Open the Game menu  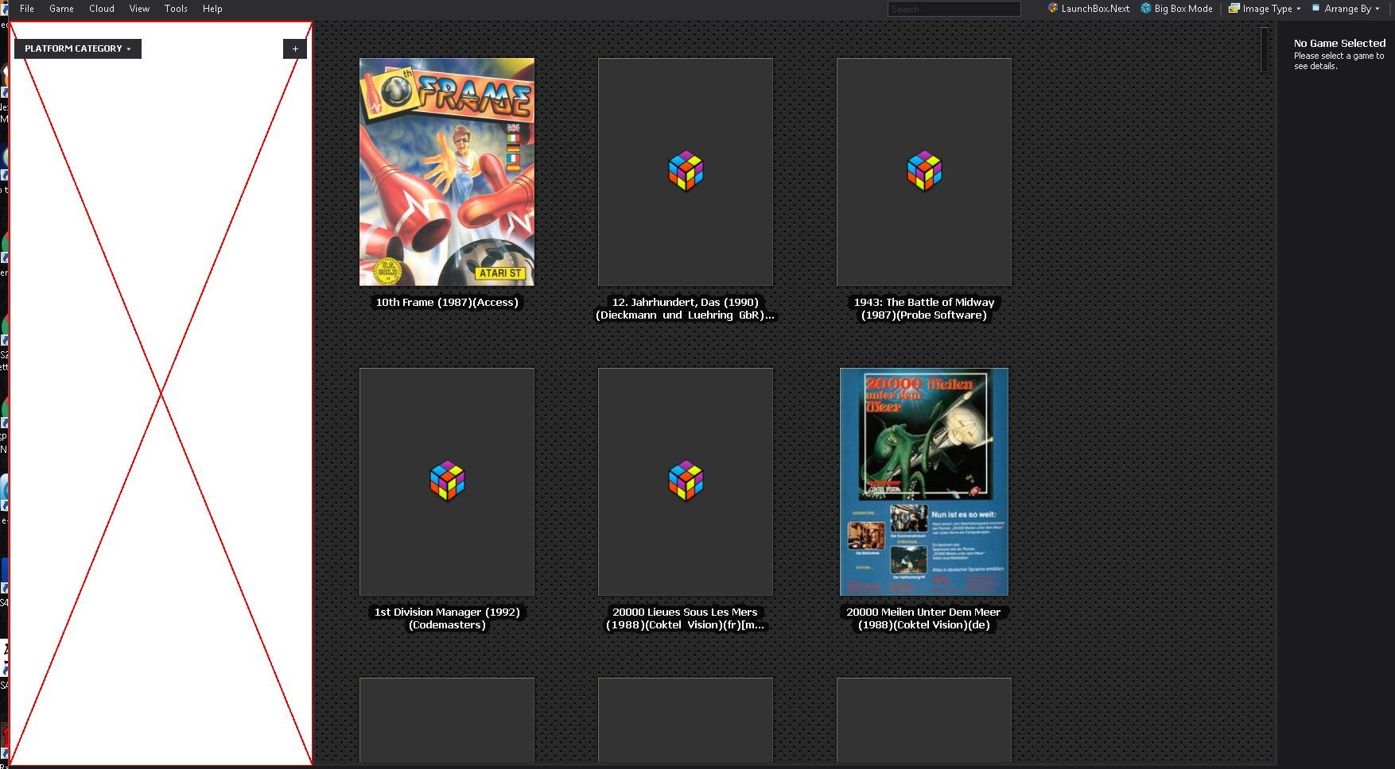pos(61,9)
